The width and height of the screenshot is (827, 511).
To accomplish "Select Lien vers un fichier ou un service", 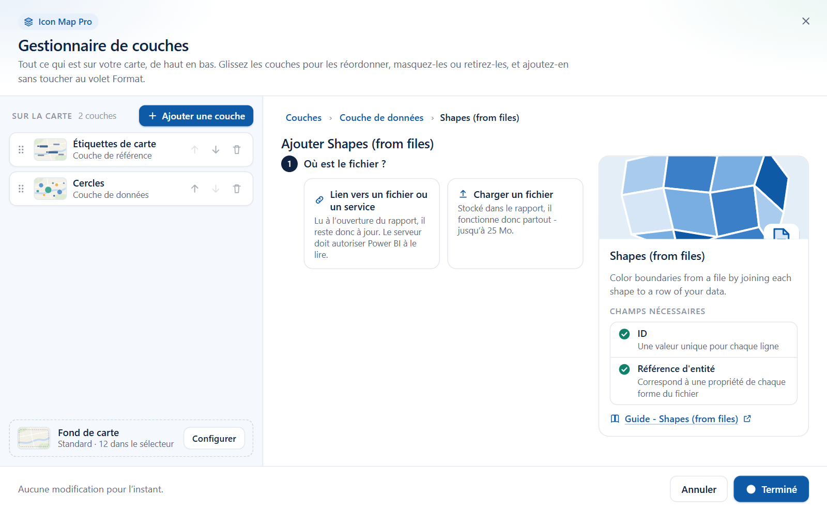I will [x=372, y=224].
